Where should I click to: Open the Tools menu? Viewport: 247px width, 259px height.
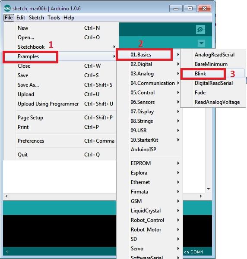click(54, 18)
